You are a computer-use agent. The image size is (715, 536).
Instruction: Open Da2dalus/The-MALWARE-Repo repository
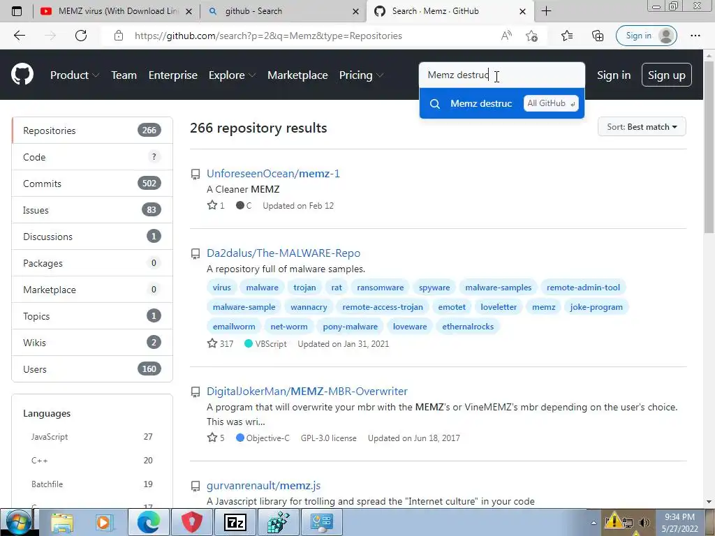click(283, 253)
